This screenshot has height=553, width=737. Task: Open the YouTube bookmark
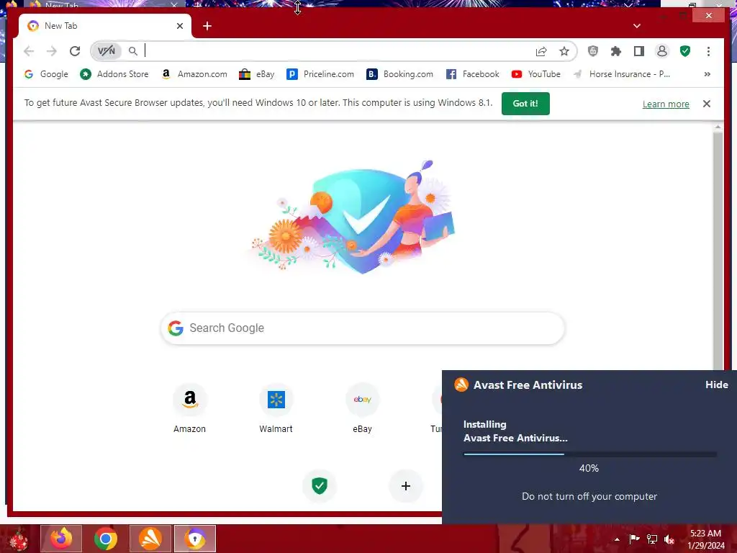tap(536, 74)
